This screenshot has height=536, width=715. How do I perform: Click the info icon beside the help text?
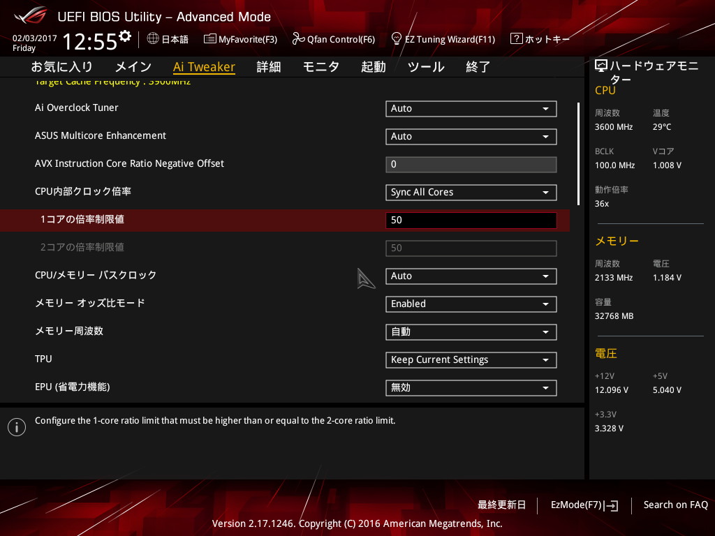pos(17,427)
